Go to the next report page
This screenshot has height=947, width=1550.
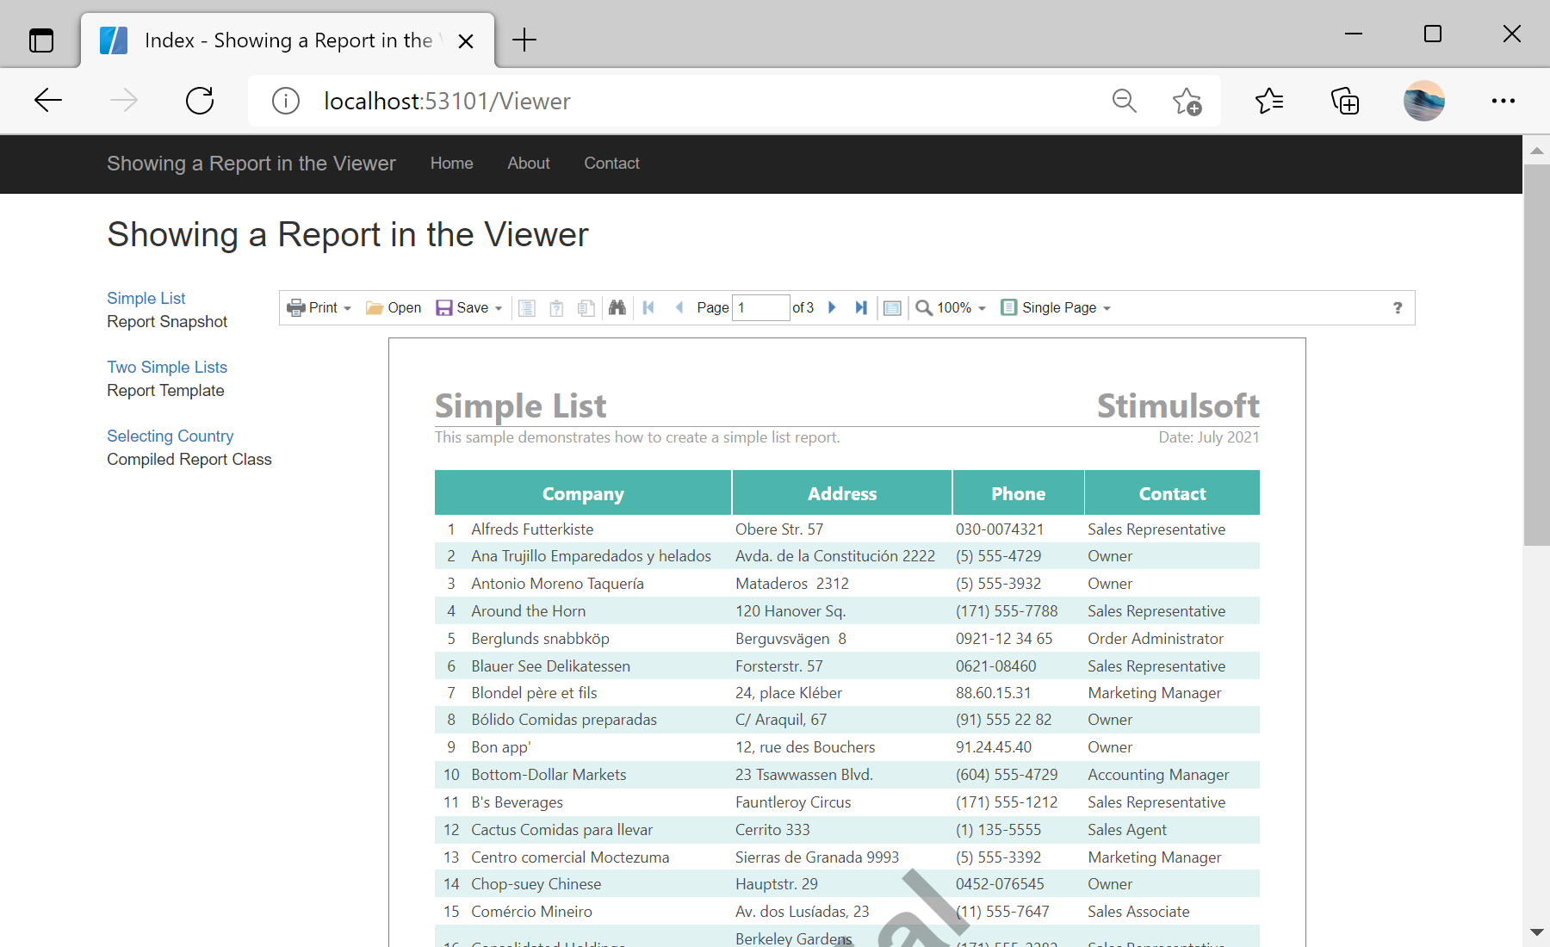click(832, 307)
